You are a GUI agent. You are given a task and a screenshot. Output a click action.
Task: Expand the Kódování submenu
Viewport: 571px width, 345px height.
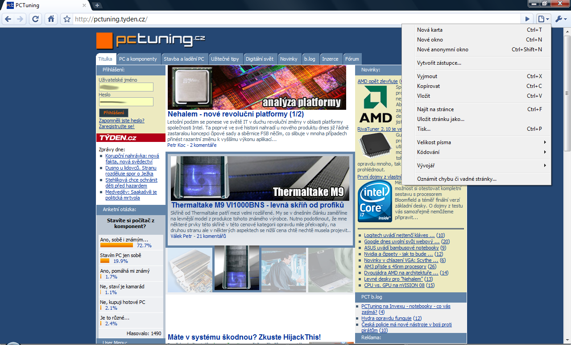[x=476, y=152]
